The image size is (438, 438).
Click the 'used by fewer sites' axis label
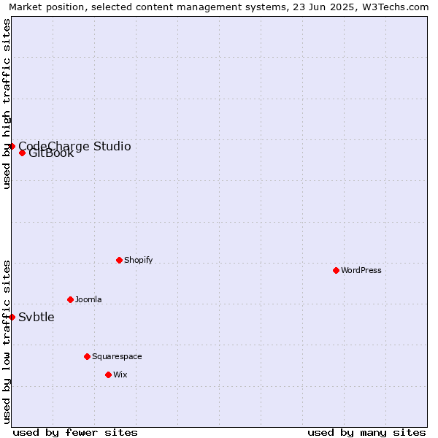75,433
